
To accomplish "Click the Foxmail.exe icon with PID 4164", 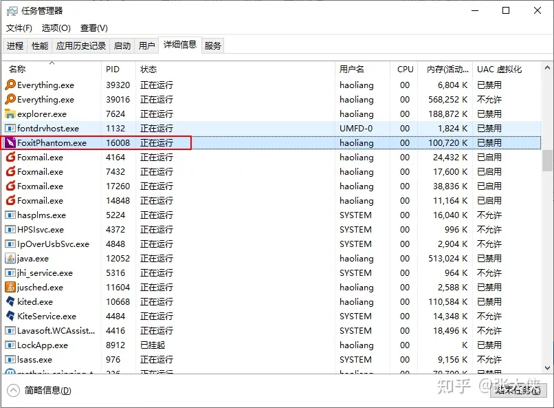I will point(10,157).
